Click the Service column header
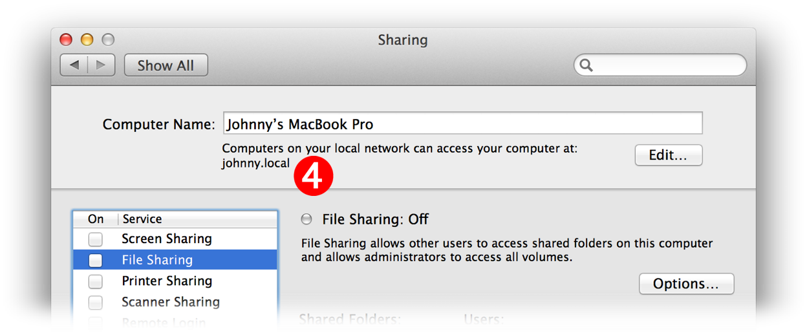 pos(142,219)
